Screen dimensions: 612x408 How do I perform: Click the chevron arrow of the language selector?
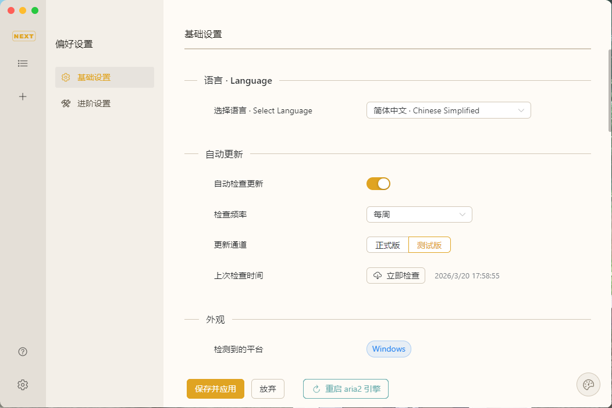(521, 110)
